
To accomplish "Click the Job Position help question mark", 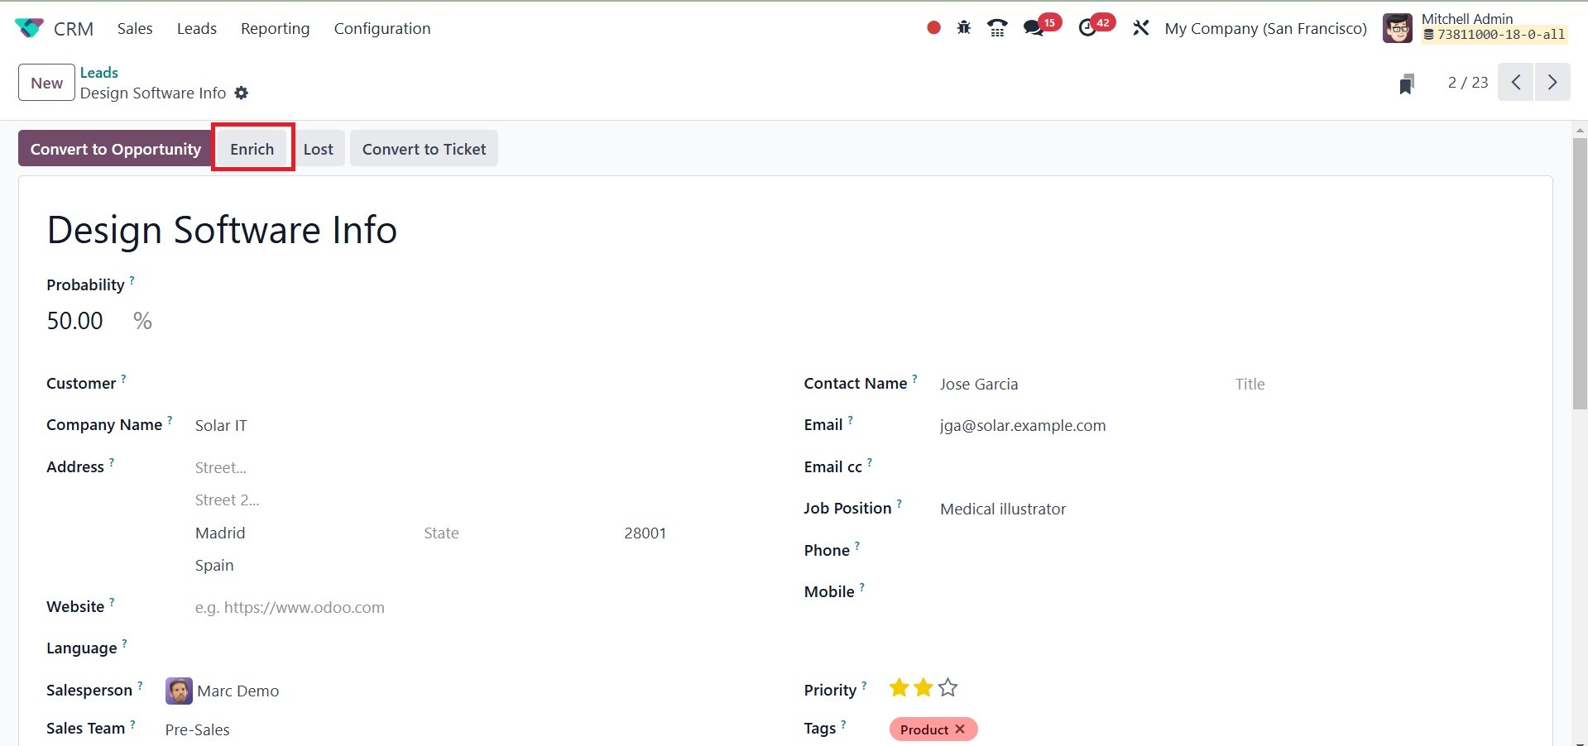I will point(900,504).
